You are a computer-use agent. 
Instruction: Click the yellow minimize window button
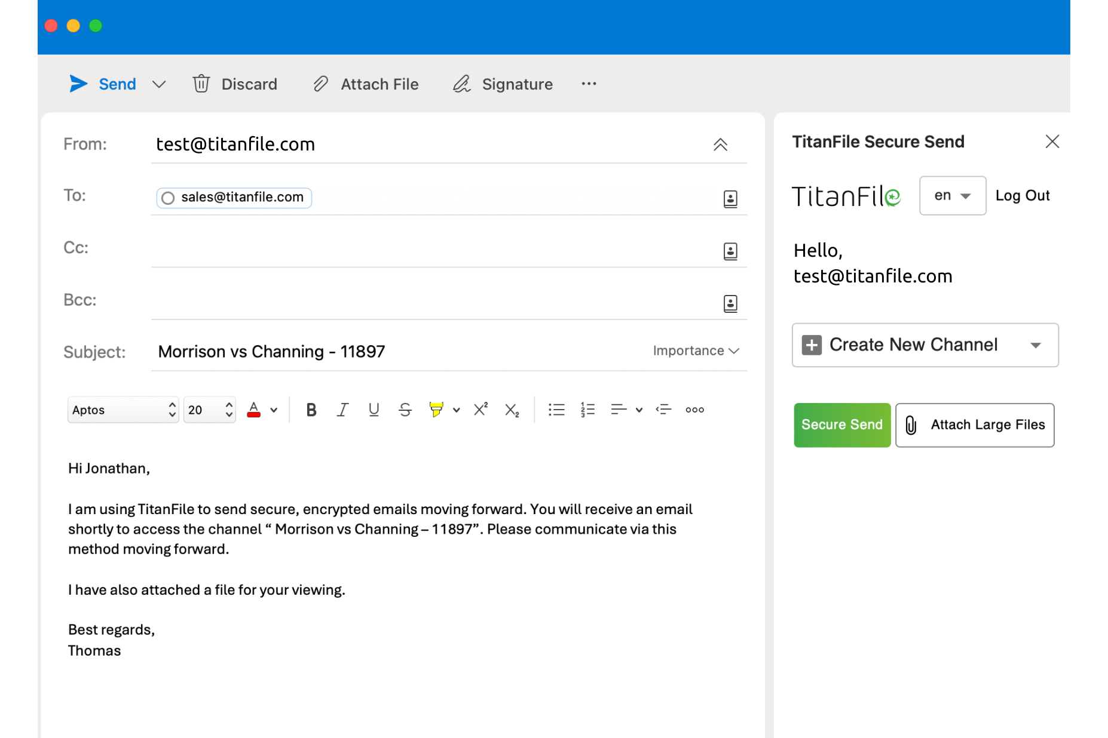74,26
